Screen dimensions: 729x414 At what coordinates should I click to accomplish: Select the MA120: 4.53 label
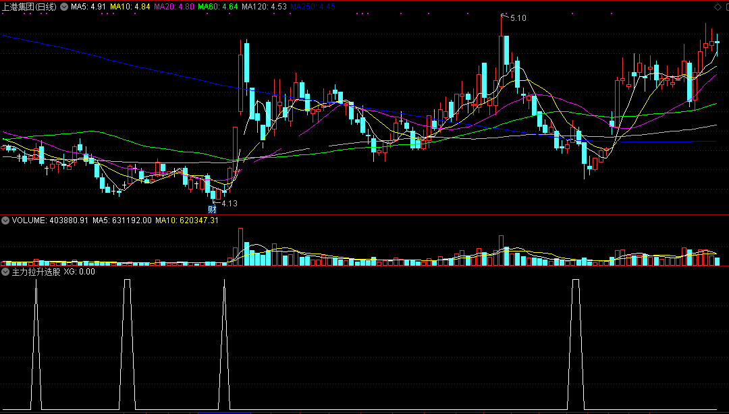(x=265, y=7)
